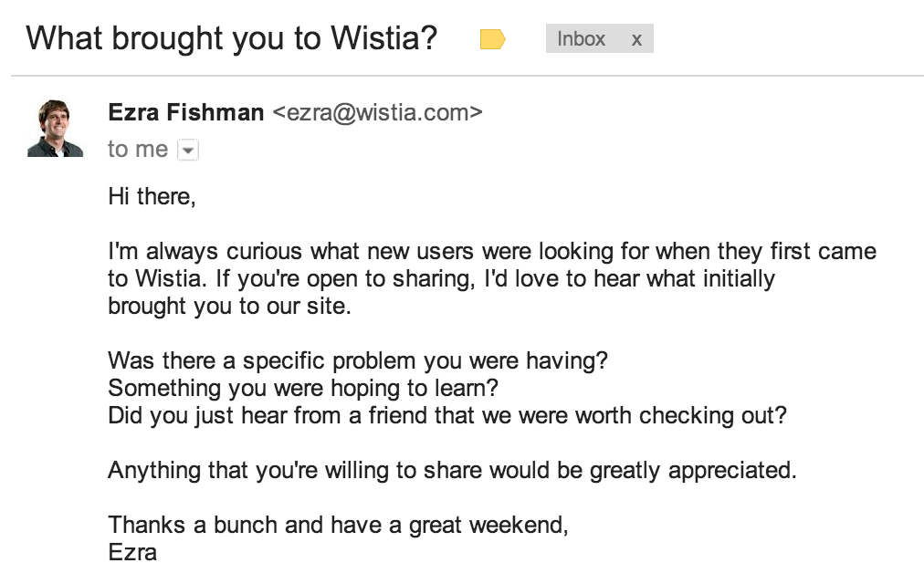The image size is (924, 584).
Task: Remove the Inbox label with its x
Action: 636,39
